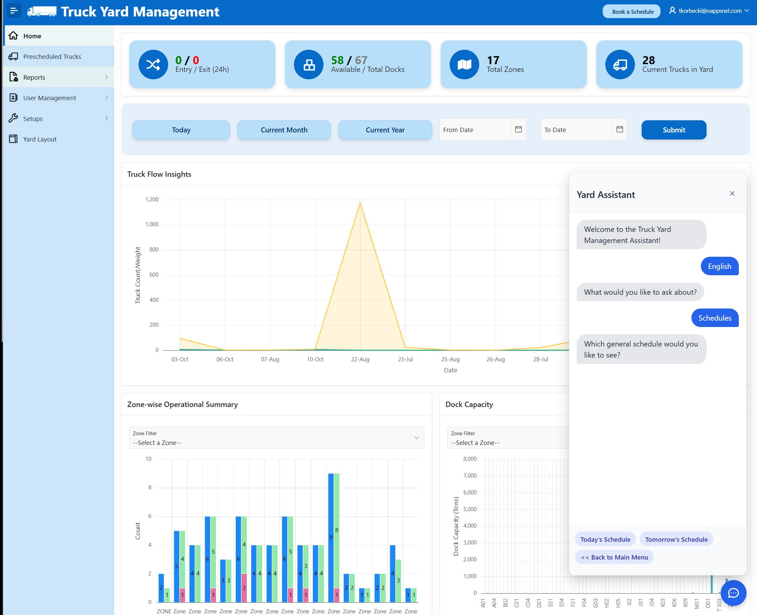
Task: Open Prescheduled Trucks from sidebar
Action: (x=52, y=57)
